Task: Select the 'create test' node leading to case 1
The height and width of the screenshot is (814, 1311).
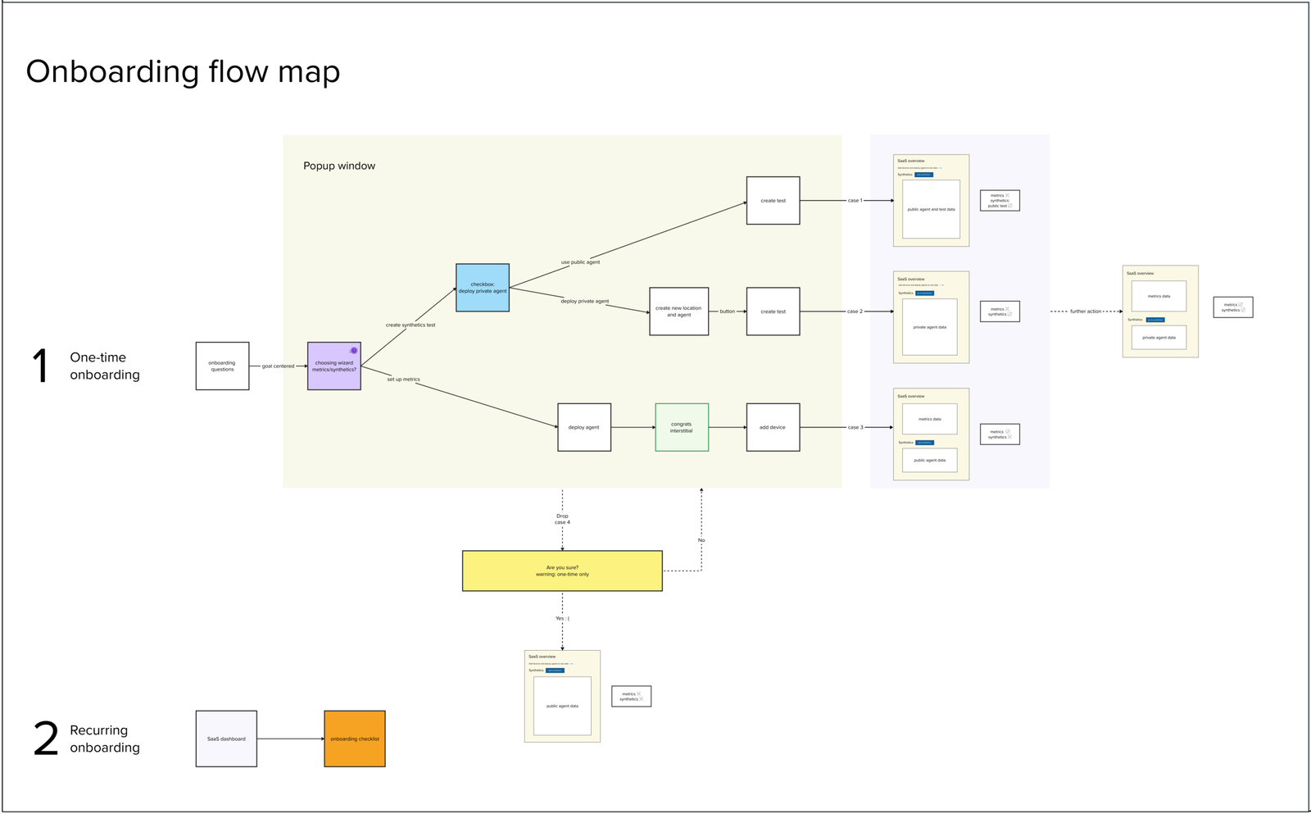Action: tap(773, 200)
